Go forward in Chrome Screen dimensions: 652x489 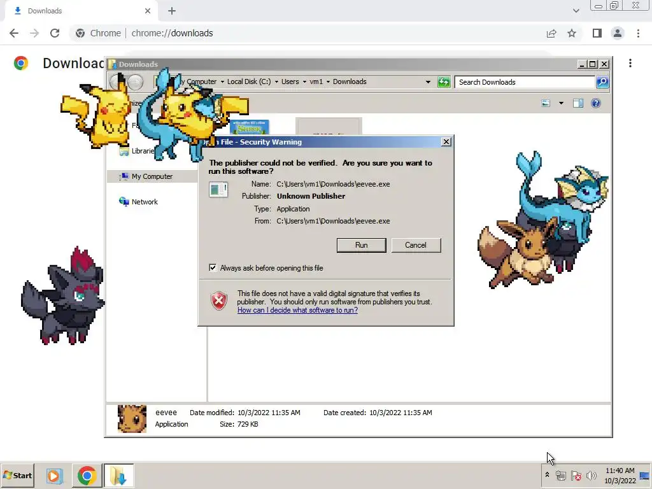pos(34,33)
